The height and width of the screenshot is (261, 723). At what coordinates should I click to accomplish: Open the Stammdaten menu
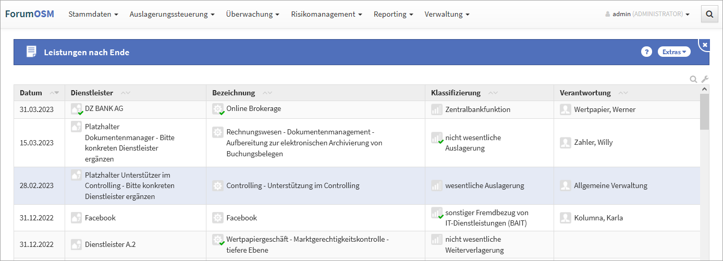[x=93, y=15]
